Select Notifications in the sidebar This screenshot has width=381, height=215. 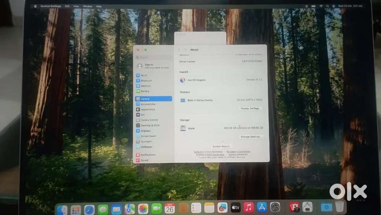[148, 155]
